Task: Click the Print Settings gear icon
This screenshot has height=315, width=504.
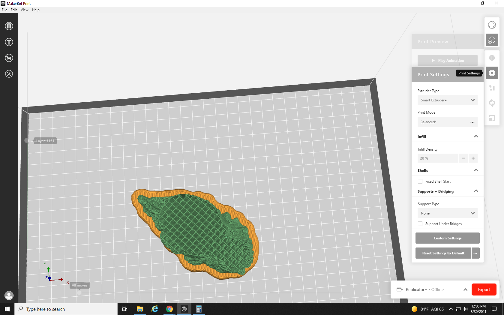Action: [492, 73]
